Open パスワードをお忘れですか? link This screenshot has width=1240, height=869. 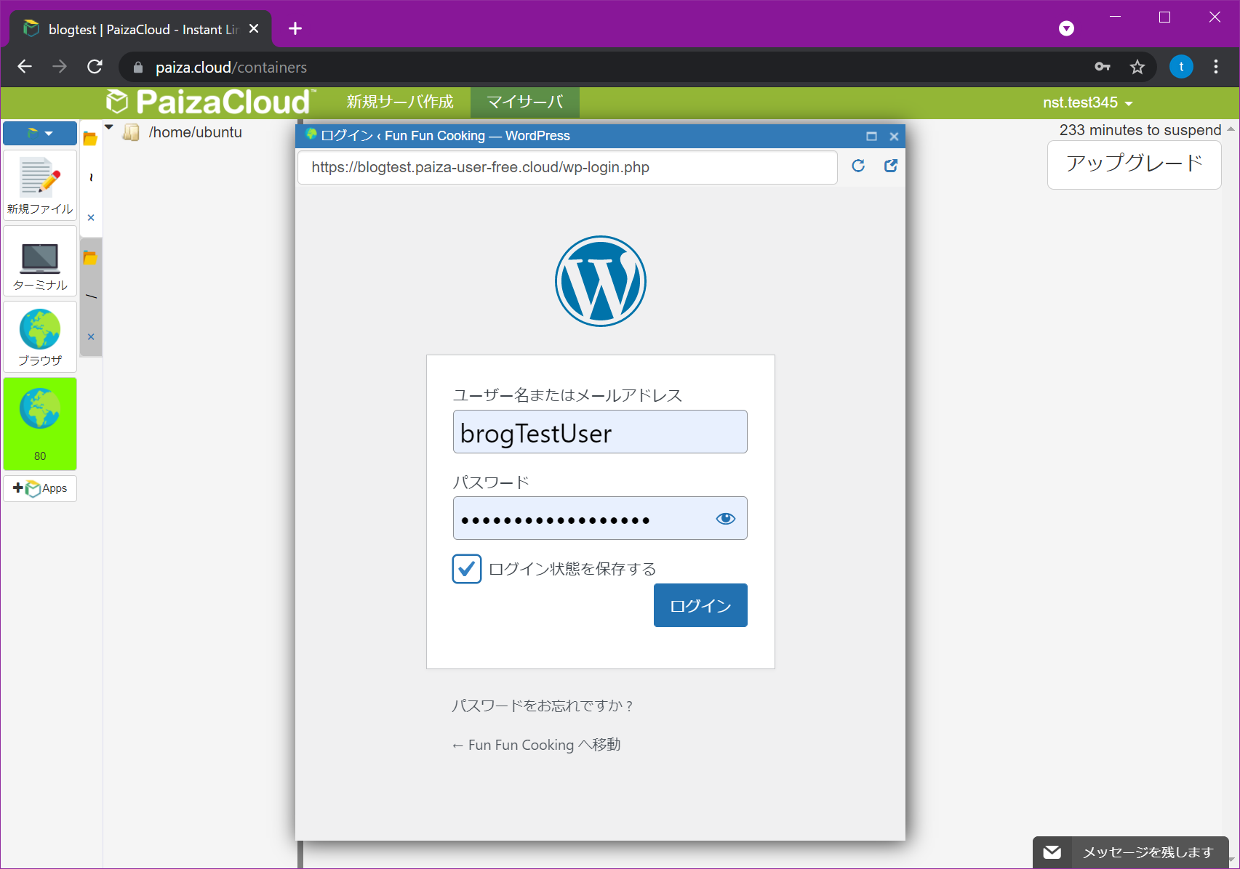coord(543,706)
